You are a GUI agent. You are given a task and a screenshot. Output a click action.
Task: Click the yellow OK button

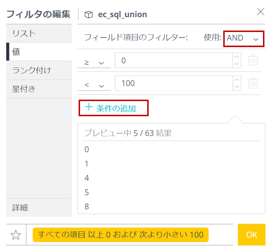tap(252, 235)
